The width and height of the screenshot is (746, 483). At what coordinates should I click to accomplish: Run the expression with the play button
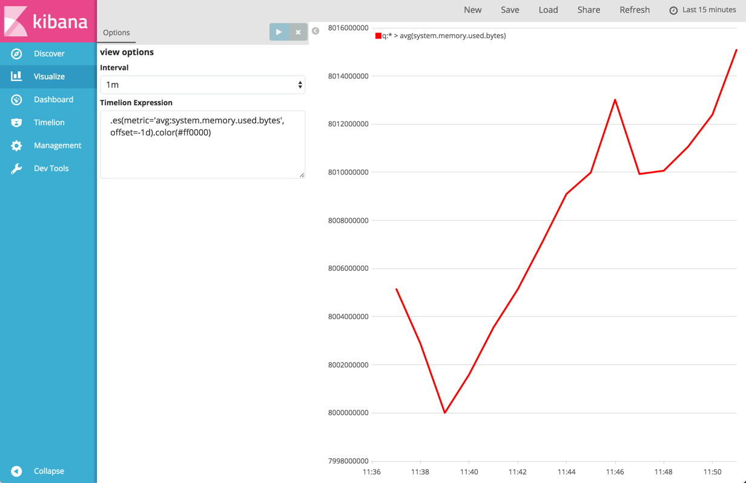pos(279,31)
